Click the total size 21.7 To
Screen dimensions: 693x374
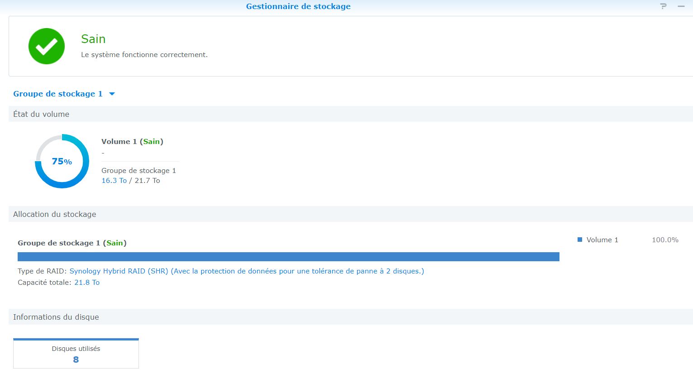coord(147,181)
